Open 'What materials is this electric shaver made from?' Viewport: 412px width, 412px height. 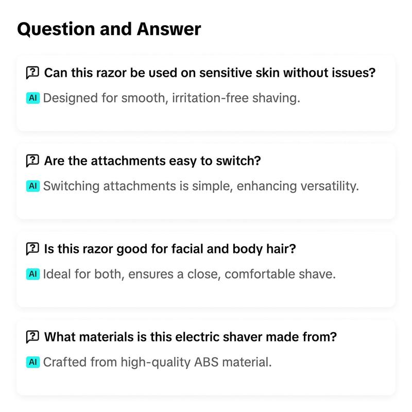click(190, 337)
